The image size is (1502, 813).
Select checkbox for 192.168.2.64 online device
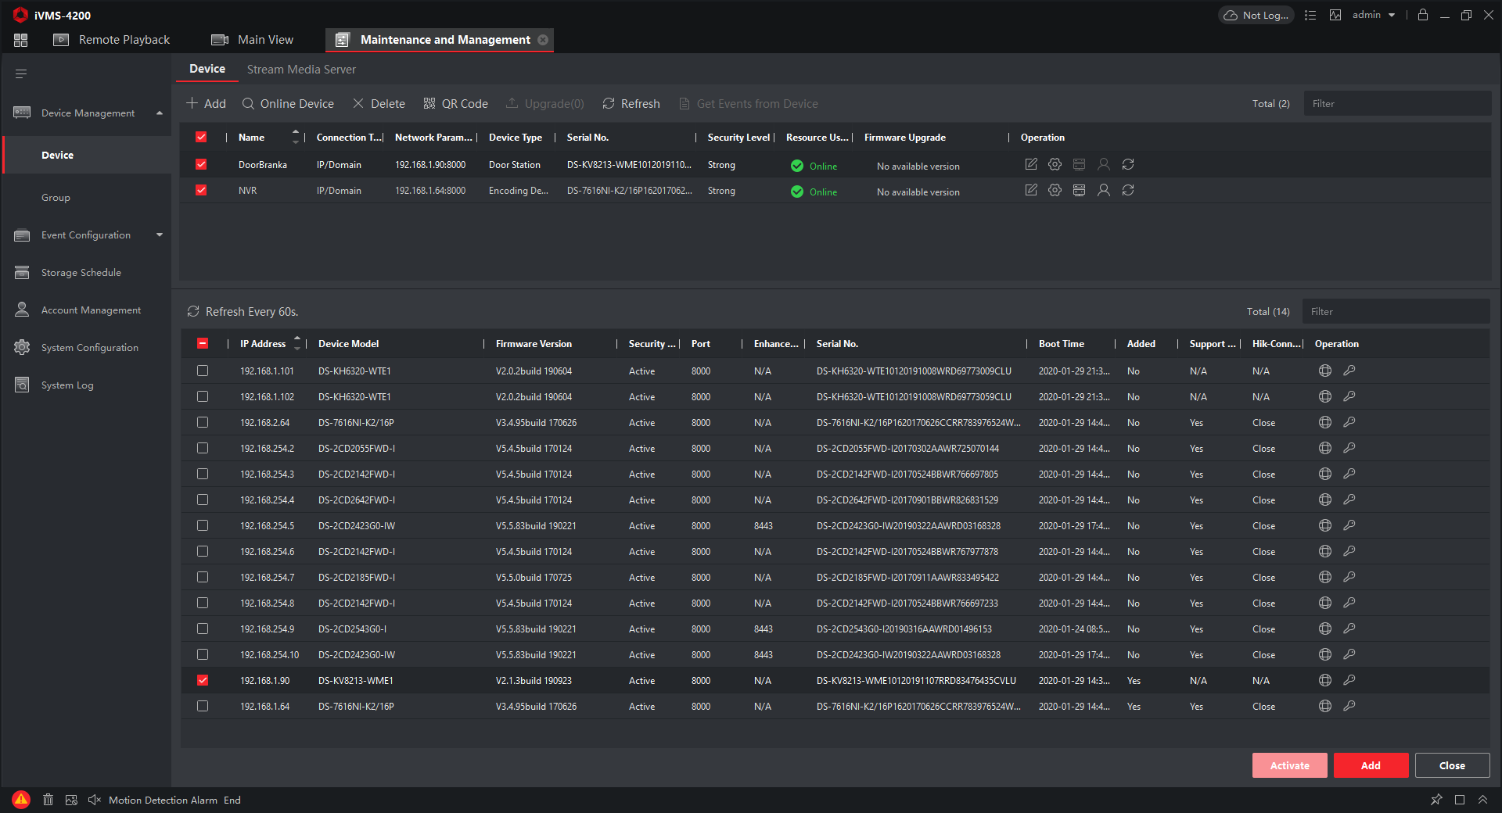pos(203,423)
